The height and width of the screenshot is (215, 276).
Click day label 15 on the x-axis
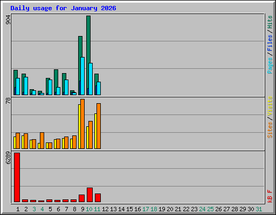[129, 209]
